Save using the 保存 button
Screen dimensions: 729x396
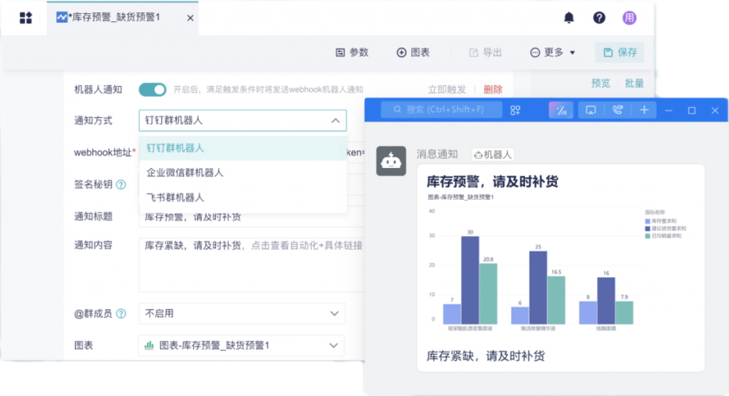pos(619,52)
